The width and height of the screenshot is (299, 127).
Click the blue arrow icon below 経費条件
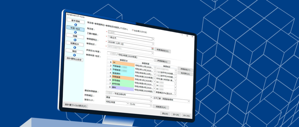(x=74, y=47)
